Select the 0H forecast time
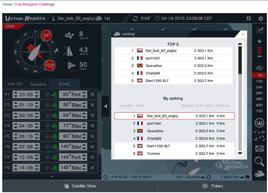The image size is (268, 193). [259, 75]
